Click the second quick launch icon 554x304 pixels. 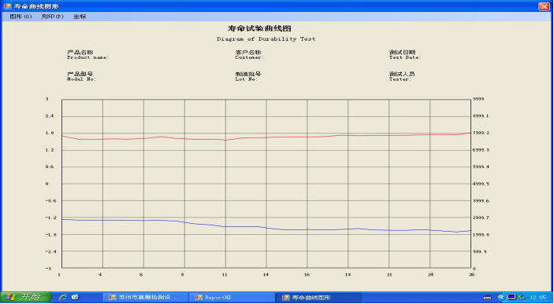pos(75,298)
